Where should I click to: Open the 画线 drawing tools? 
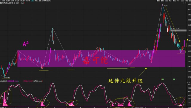174,1
